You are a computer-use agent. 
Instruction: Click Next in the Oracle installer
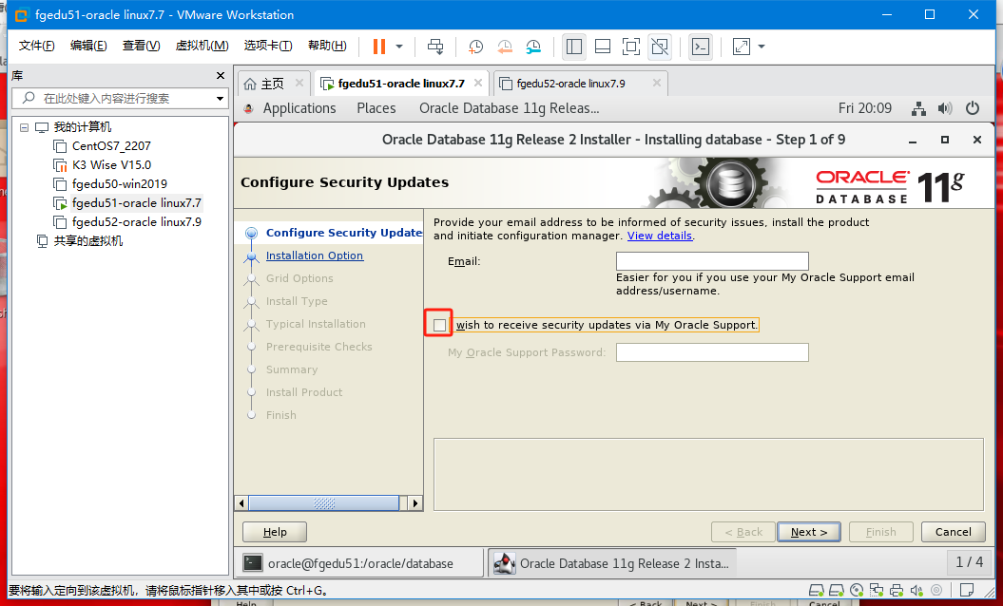(x=808, y=532)
